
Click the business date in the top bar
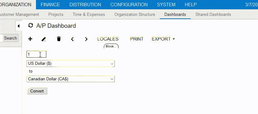tap(251, 5)
